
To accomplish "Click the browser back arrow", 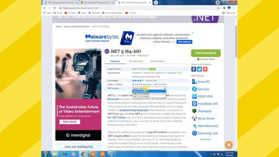I will [x=44, y=8].
